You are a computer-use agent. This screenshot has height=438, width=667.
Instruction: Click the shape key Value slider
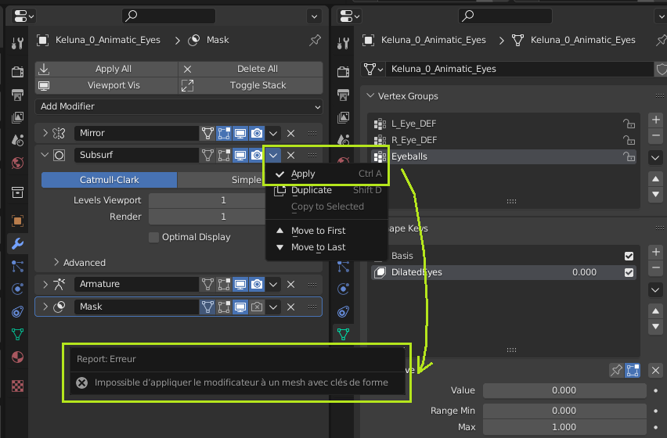tap(564, 390)
